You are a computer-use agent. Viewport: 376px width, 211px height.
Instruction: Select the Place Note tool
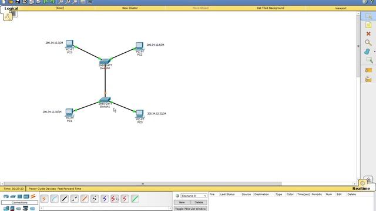368,25
